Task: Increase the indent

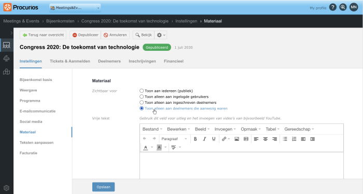Action: click(313, 139)
